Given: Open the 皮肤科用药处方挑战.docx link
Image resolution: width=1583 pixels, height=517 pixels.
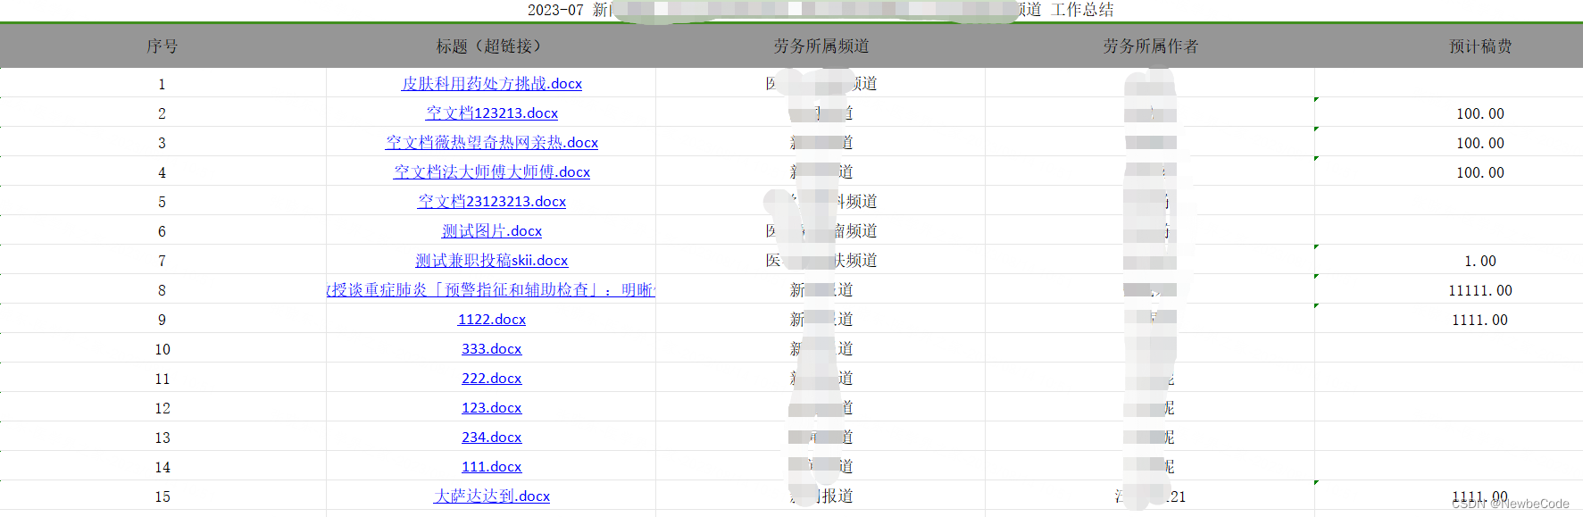Looking at the screenshot, I should click(491, 84).
